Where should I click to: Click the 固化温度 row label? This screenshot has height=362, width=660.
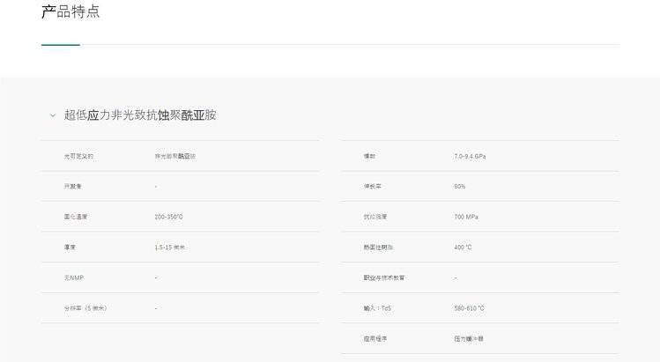76,217
